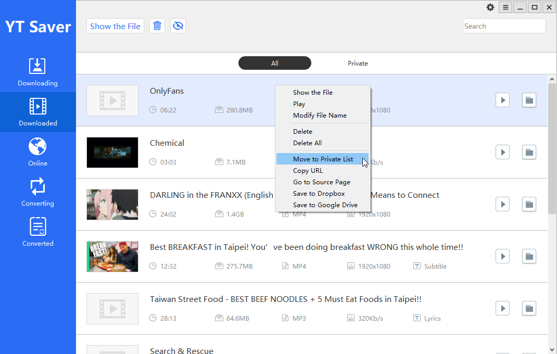Choose Delete All in context menu
The width and height of the screenshot is (557, 354).
pyautogui.click(x=323, y=143)
